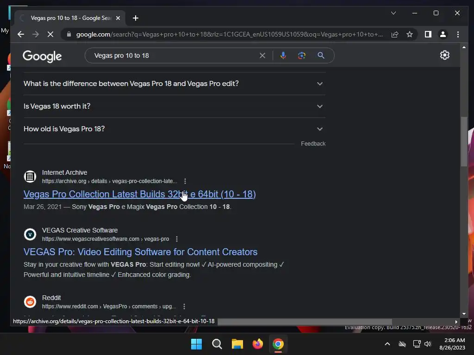This screenshot has height=355, width=474.
Task: Search by image with Google Lens
Action: (x=302, y=55)
